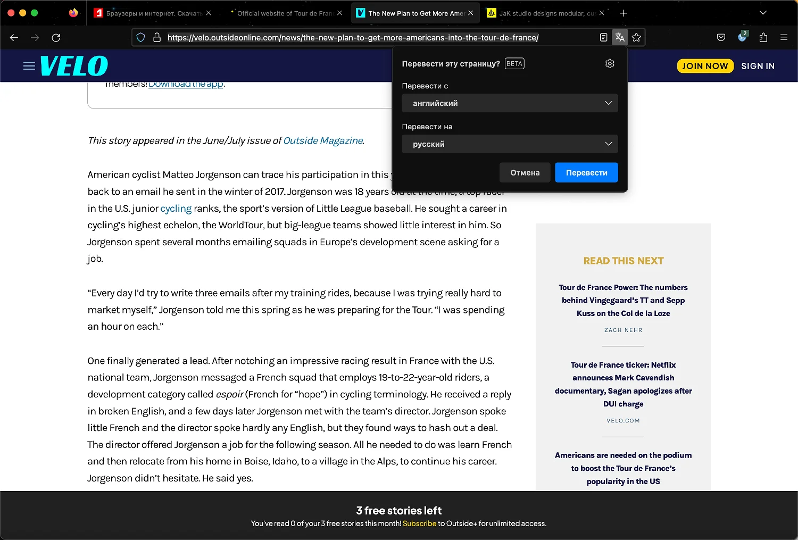The image size is (798, 540).
Task: Toggle reader view icon
Action: [603, 37]
